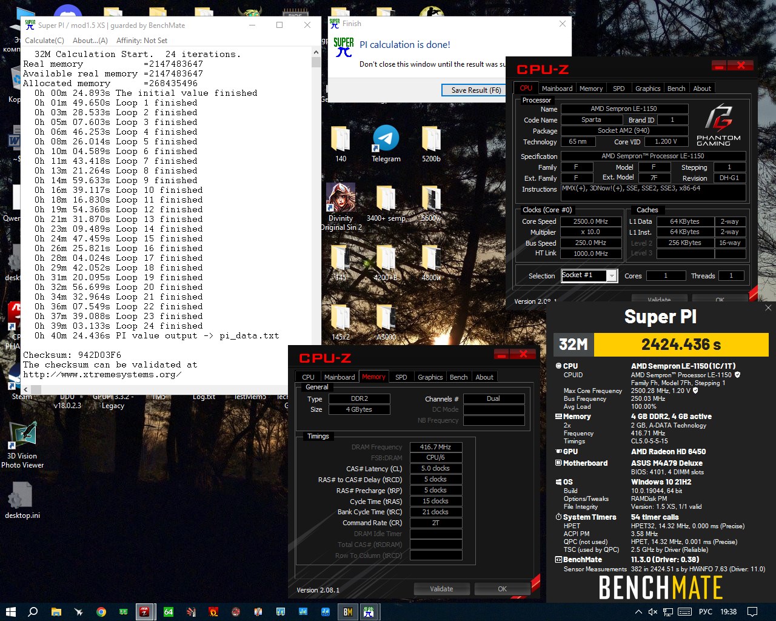Open Graphics tab in lower CPU-Z window
Image resolution: width=776 pixels, height=621 pixels.
[430, 377]
